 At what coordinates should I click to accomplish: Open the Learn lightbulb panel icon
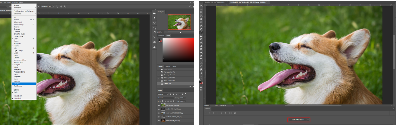[x=154, y=37]
